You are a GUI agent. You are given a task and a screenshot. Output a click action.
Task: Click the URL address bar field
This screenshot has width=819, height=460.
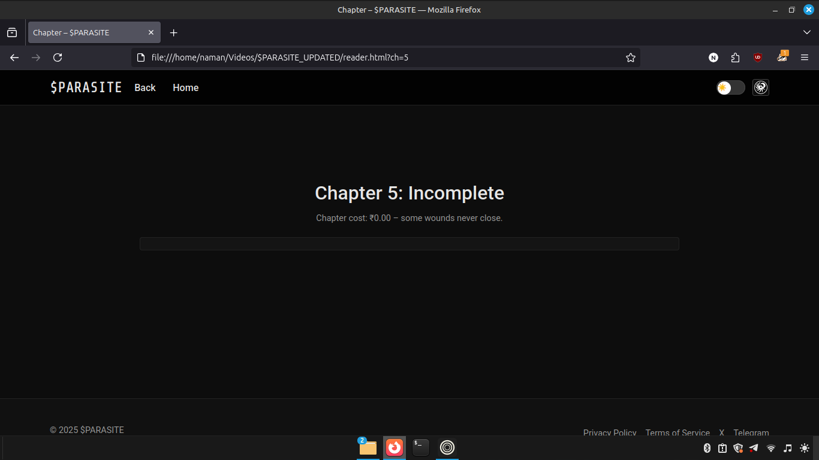pos(386,57)
